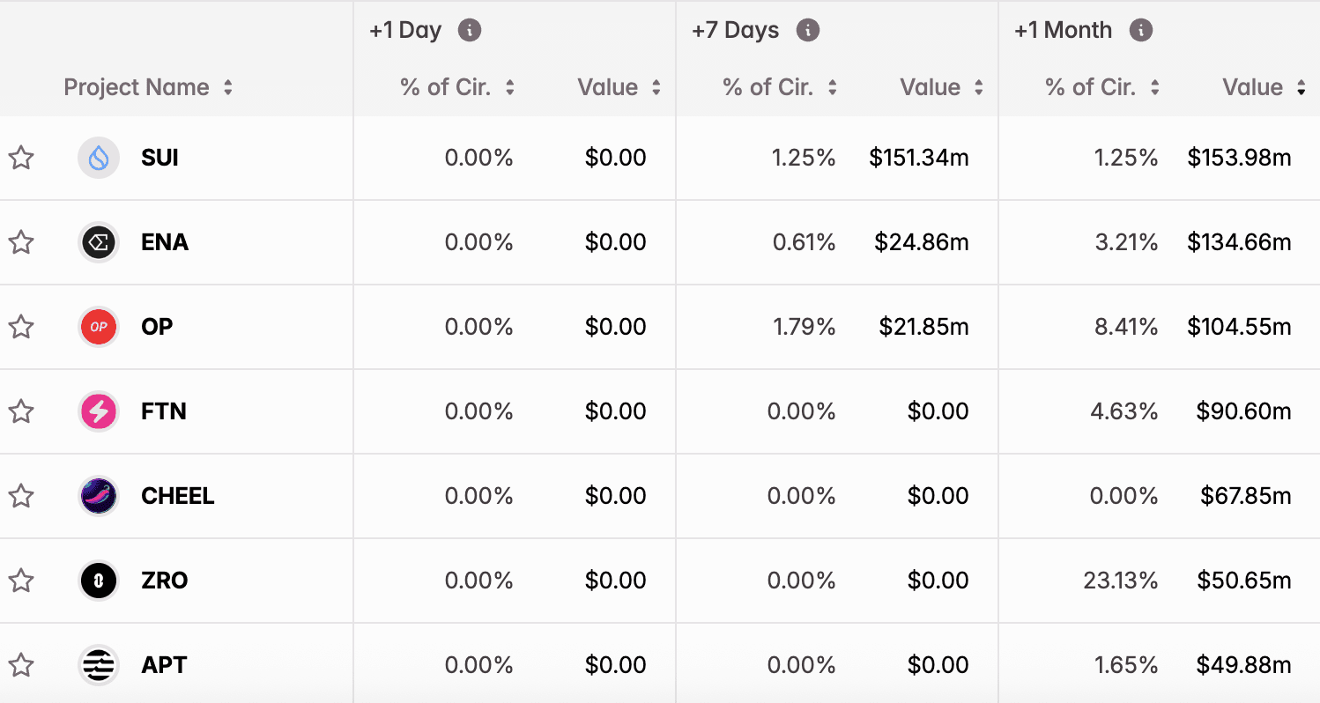Favorite the SUI project using its star
The width and height of the screenshot is (1320, 703).
tap(21, 157)
